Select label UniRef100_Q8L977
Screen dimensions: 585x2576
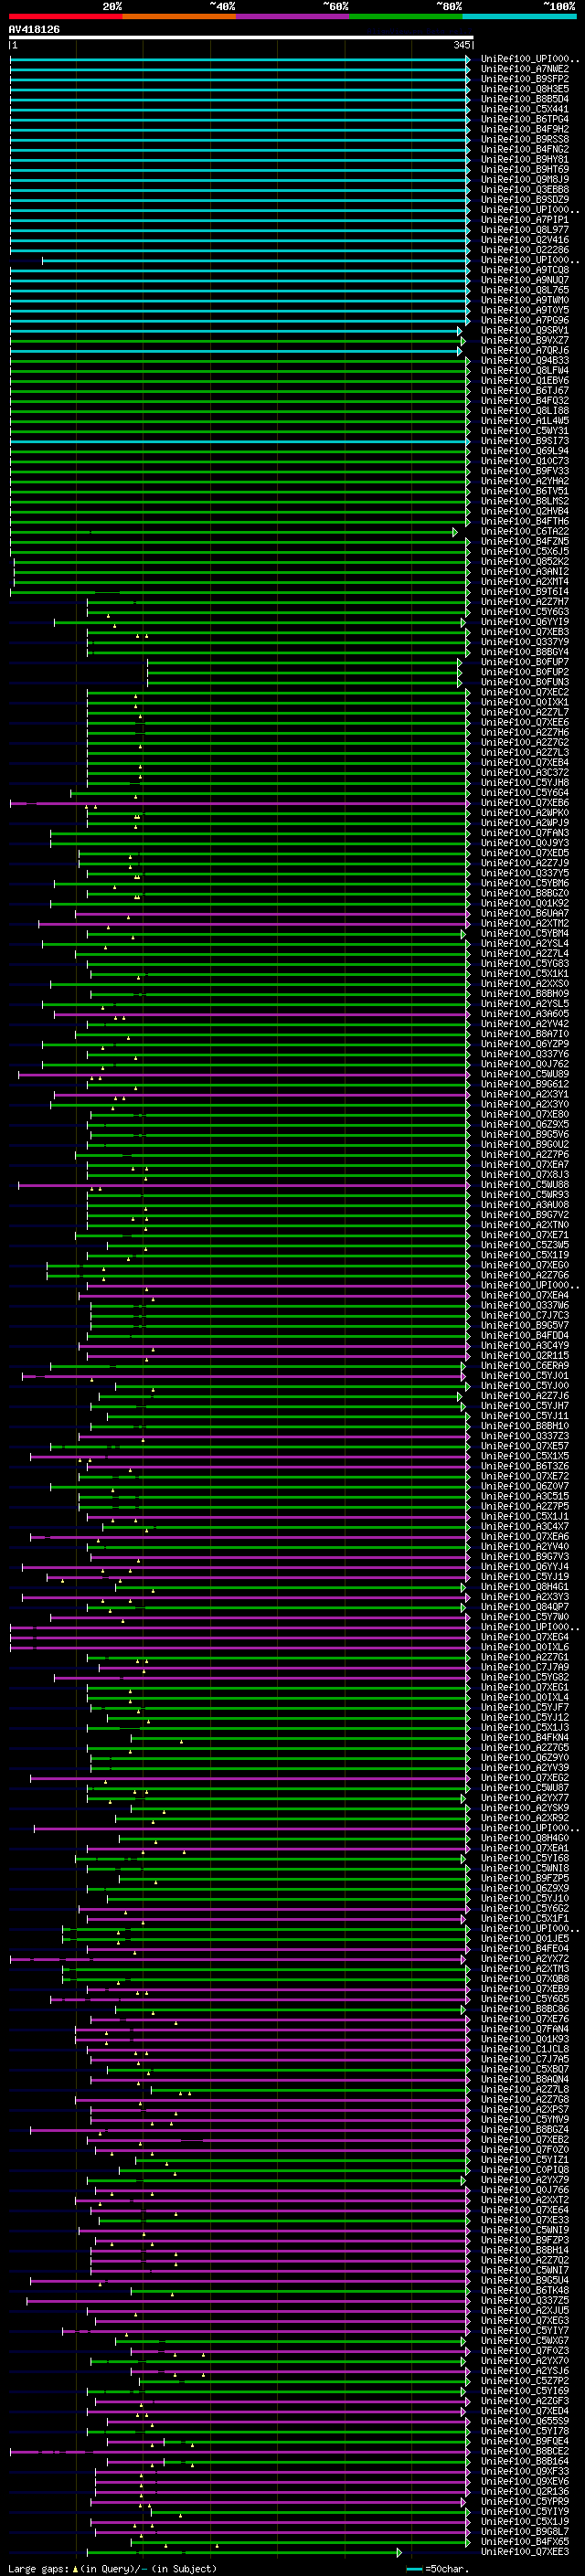(525, 230)
